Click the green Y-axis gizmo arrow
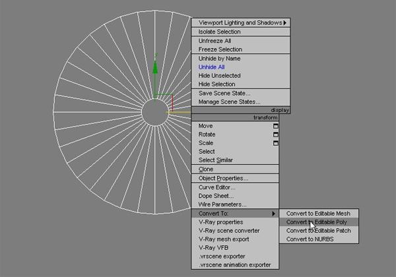Image resolution: width=396 pixels, height=277 pixels. point(155,67)
